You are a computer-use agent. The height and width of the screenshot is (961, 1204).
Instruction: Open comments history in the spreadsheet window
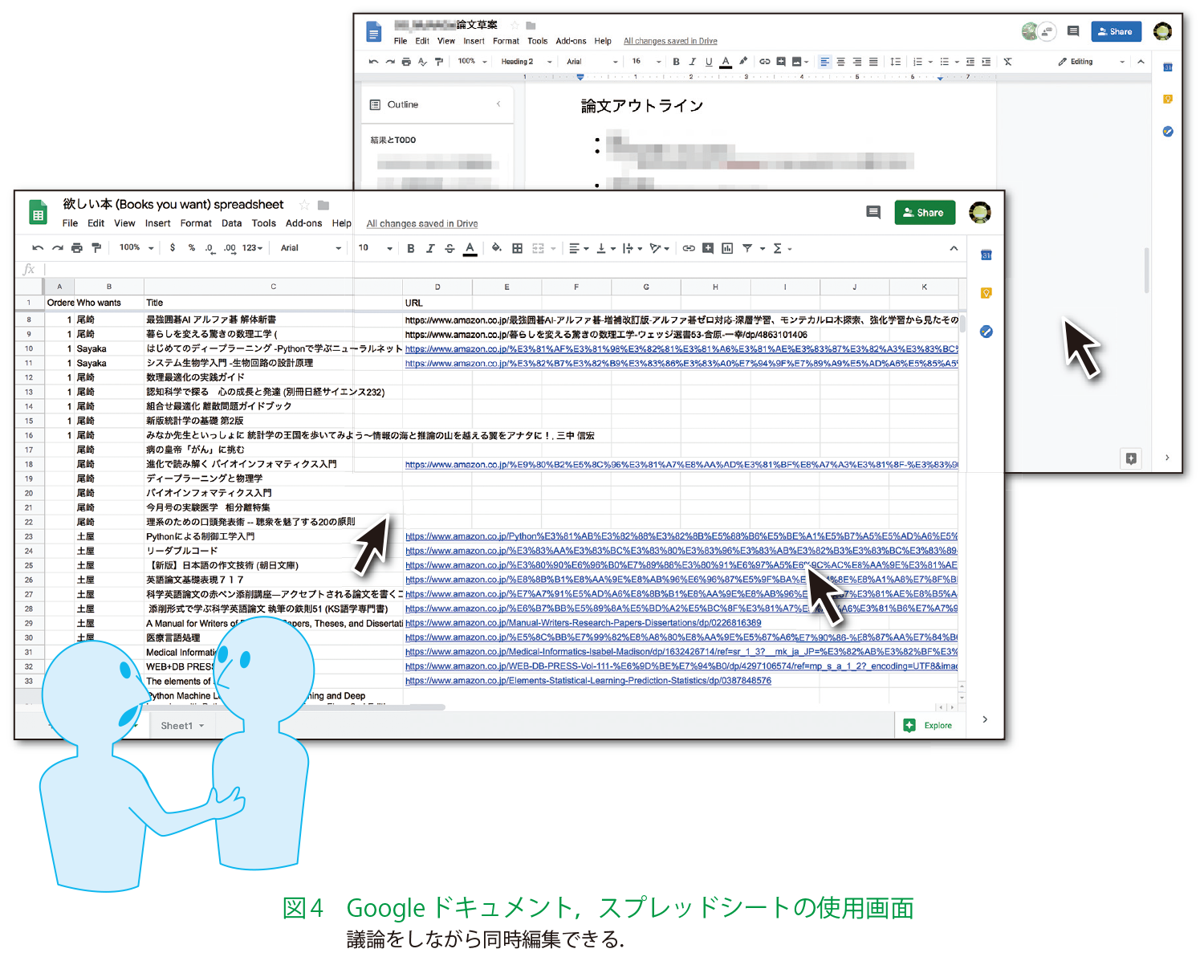tap(873, 212)
